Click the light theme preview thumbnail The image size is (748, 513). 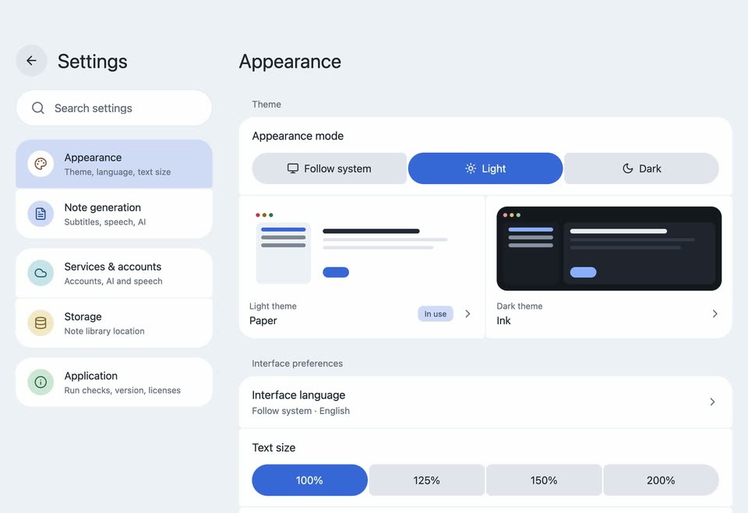(362, 248)
